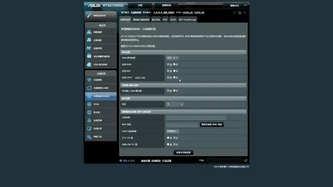Open the UPnP FAQ link
The height and width of the screenshot is (187, 333).
[x=140, y=78]
